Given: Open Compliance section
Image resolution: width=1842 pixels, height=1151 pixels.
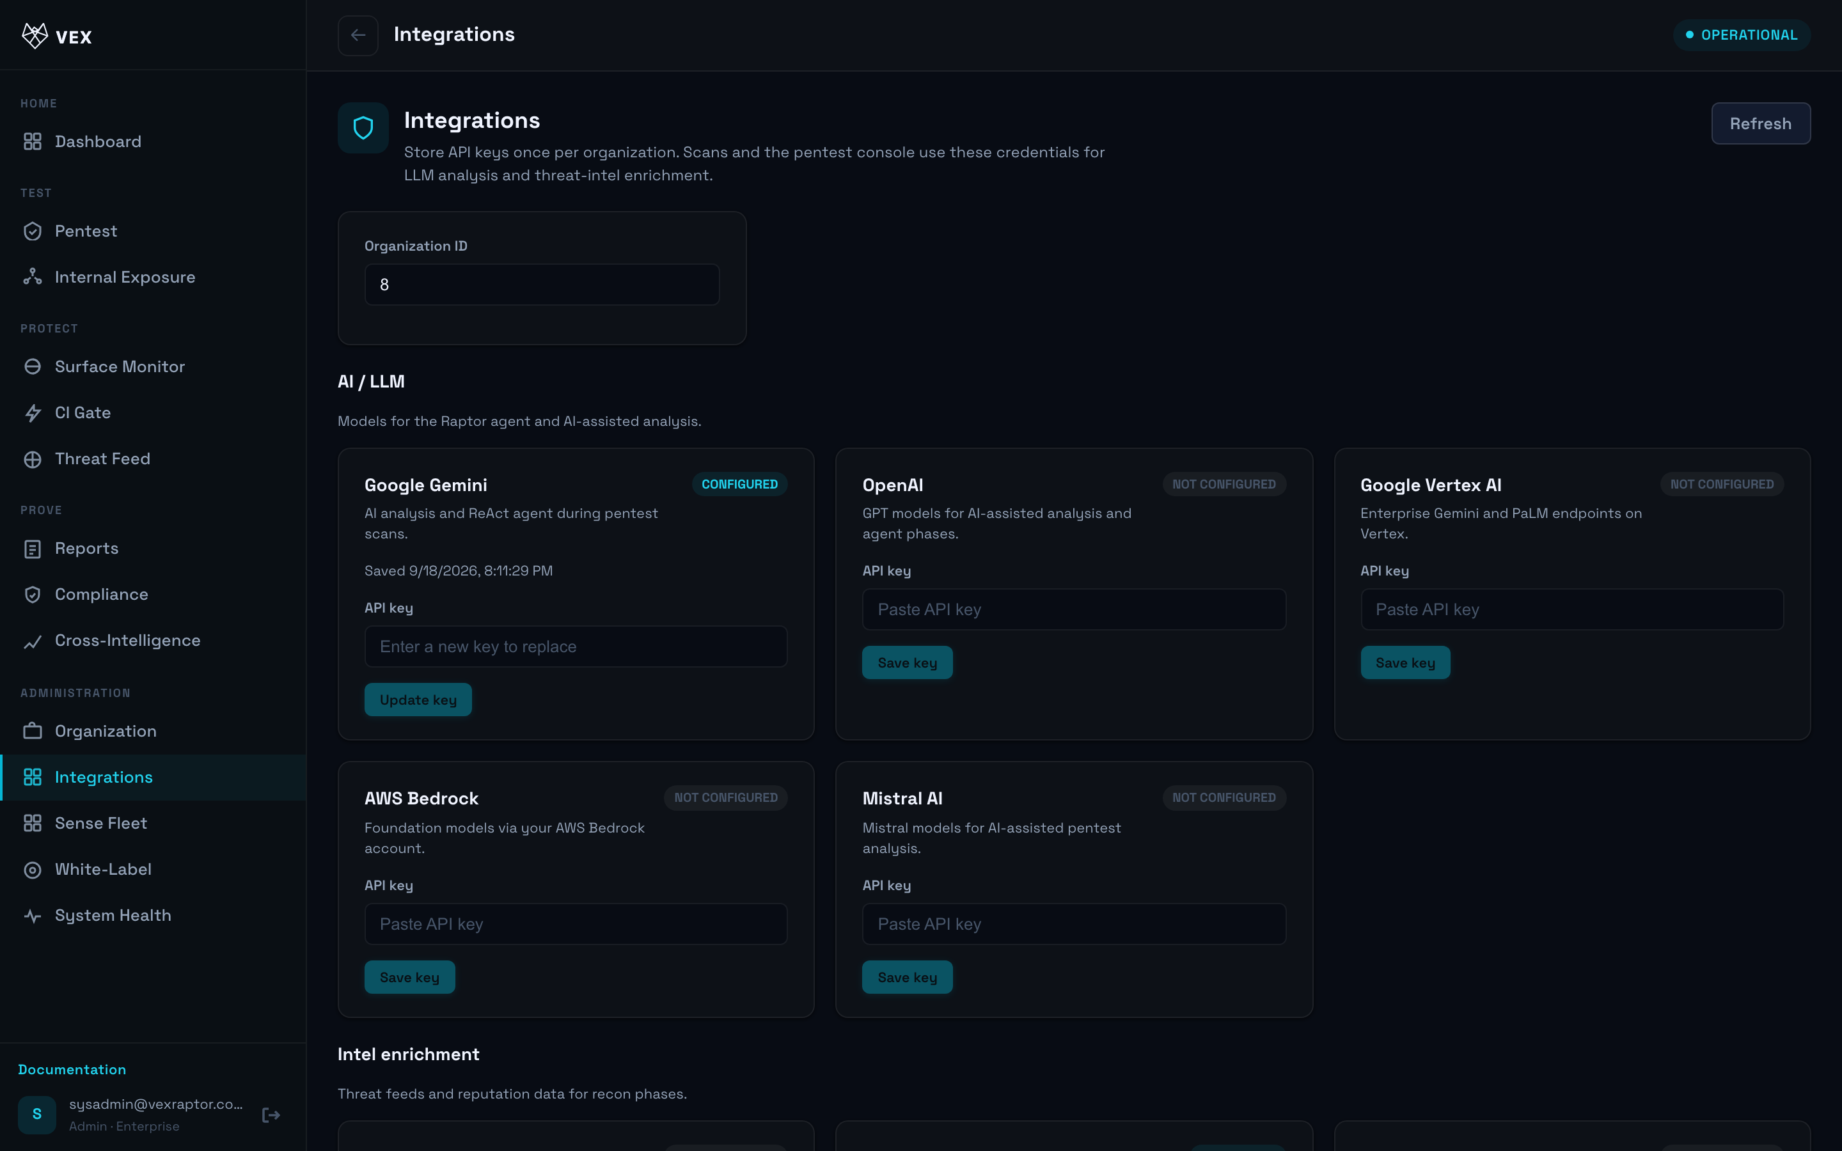Looking at the screenshot, I should (x=153, y=595).
